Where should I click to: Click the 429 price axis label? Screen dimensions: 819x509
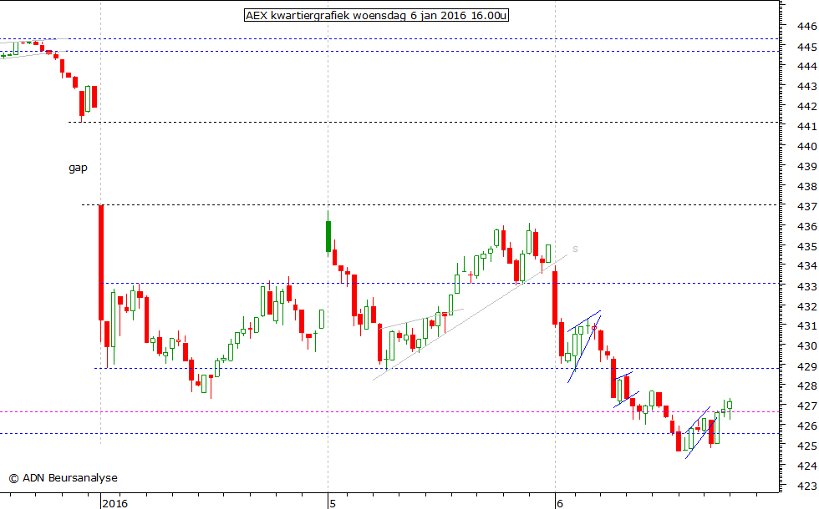(807, 366)
